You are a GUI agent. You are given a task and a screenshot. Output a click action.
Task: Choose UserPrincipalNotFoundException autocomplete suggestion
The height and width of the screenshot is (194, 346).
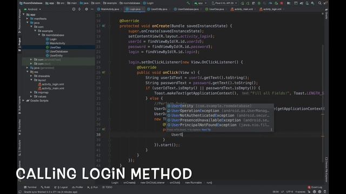(220, 125)
